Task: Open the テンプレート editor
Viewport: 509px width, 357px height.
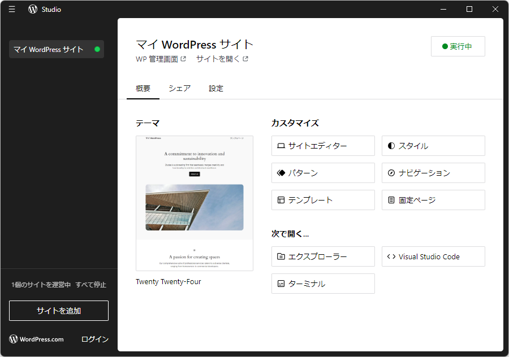Action: click(322, 200)
